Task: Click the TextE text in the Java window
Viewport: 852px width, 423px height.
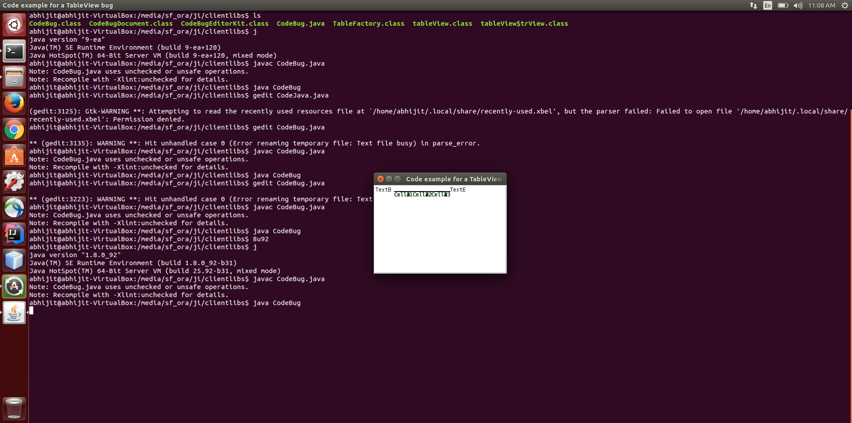Action: click(x=458, y=190)
